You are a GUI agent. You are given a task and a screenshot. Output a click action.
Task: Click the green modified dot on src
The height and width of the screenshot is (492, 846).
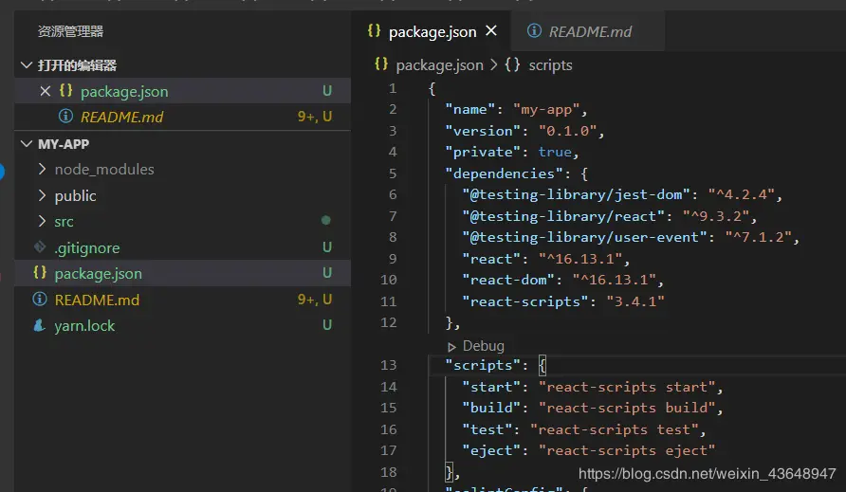point(326,220)
